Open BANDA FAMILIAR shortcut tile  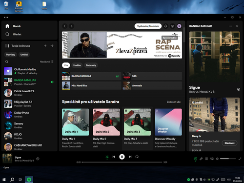(x=91, y=76)
